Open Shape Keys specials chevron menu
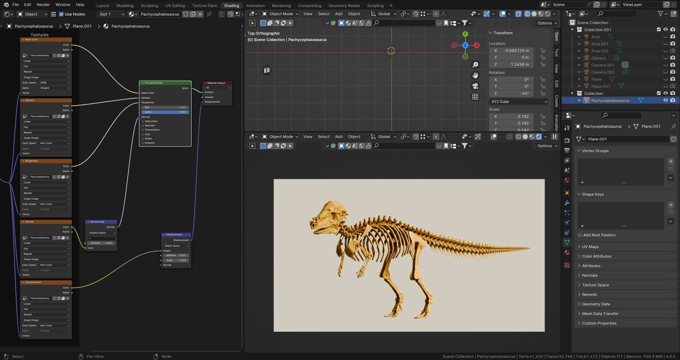680x360 pixels. (671, 221)
